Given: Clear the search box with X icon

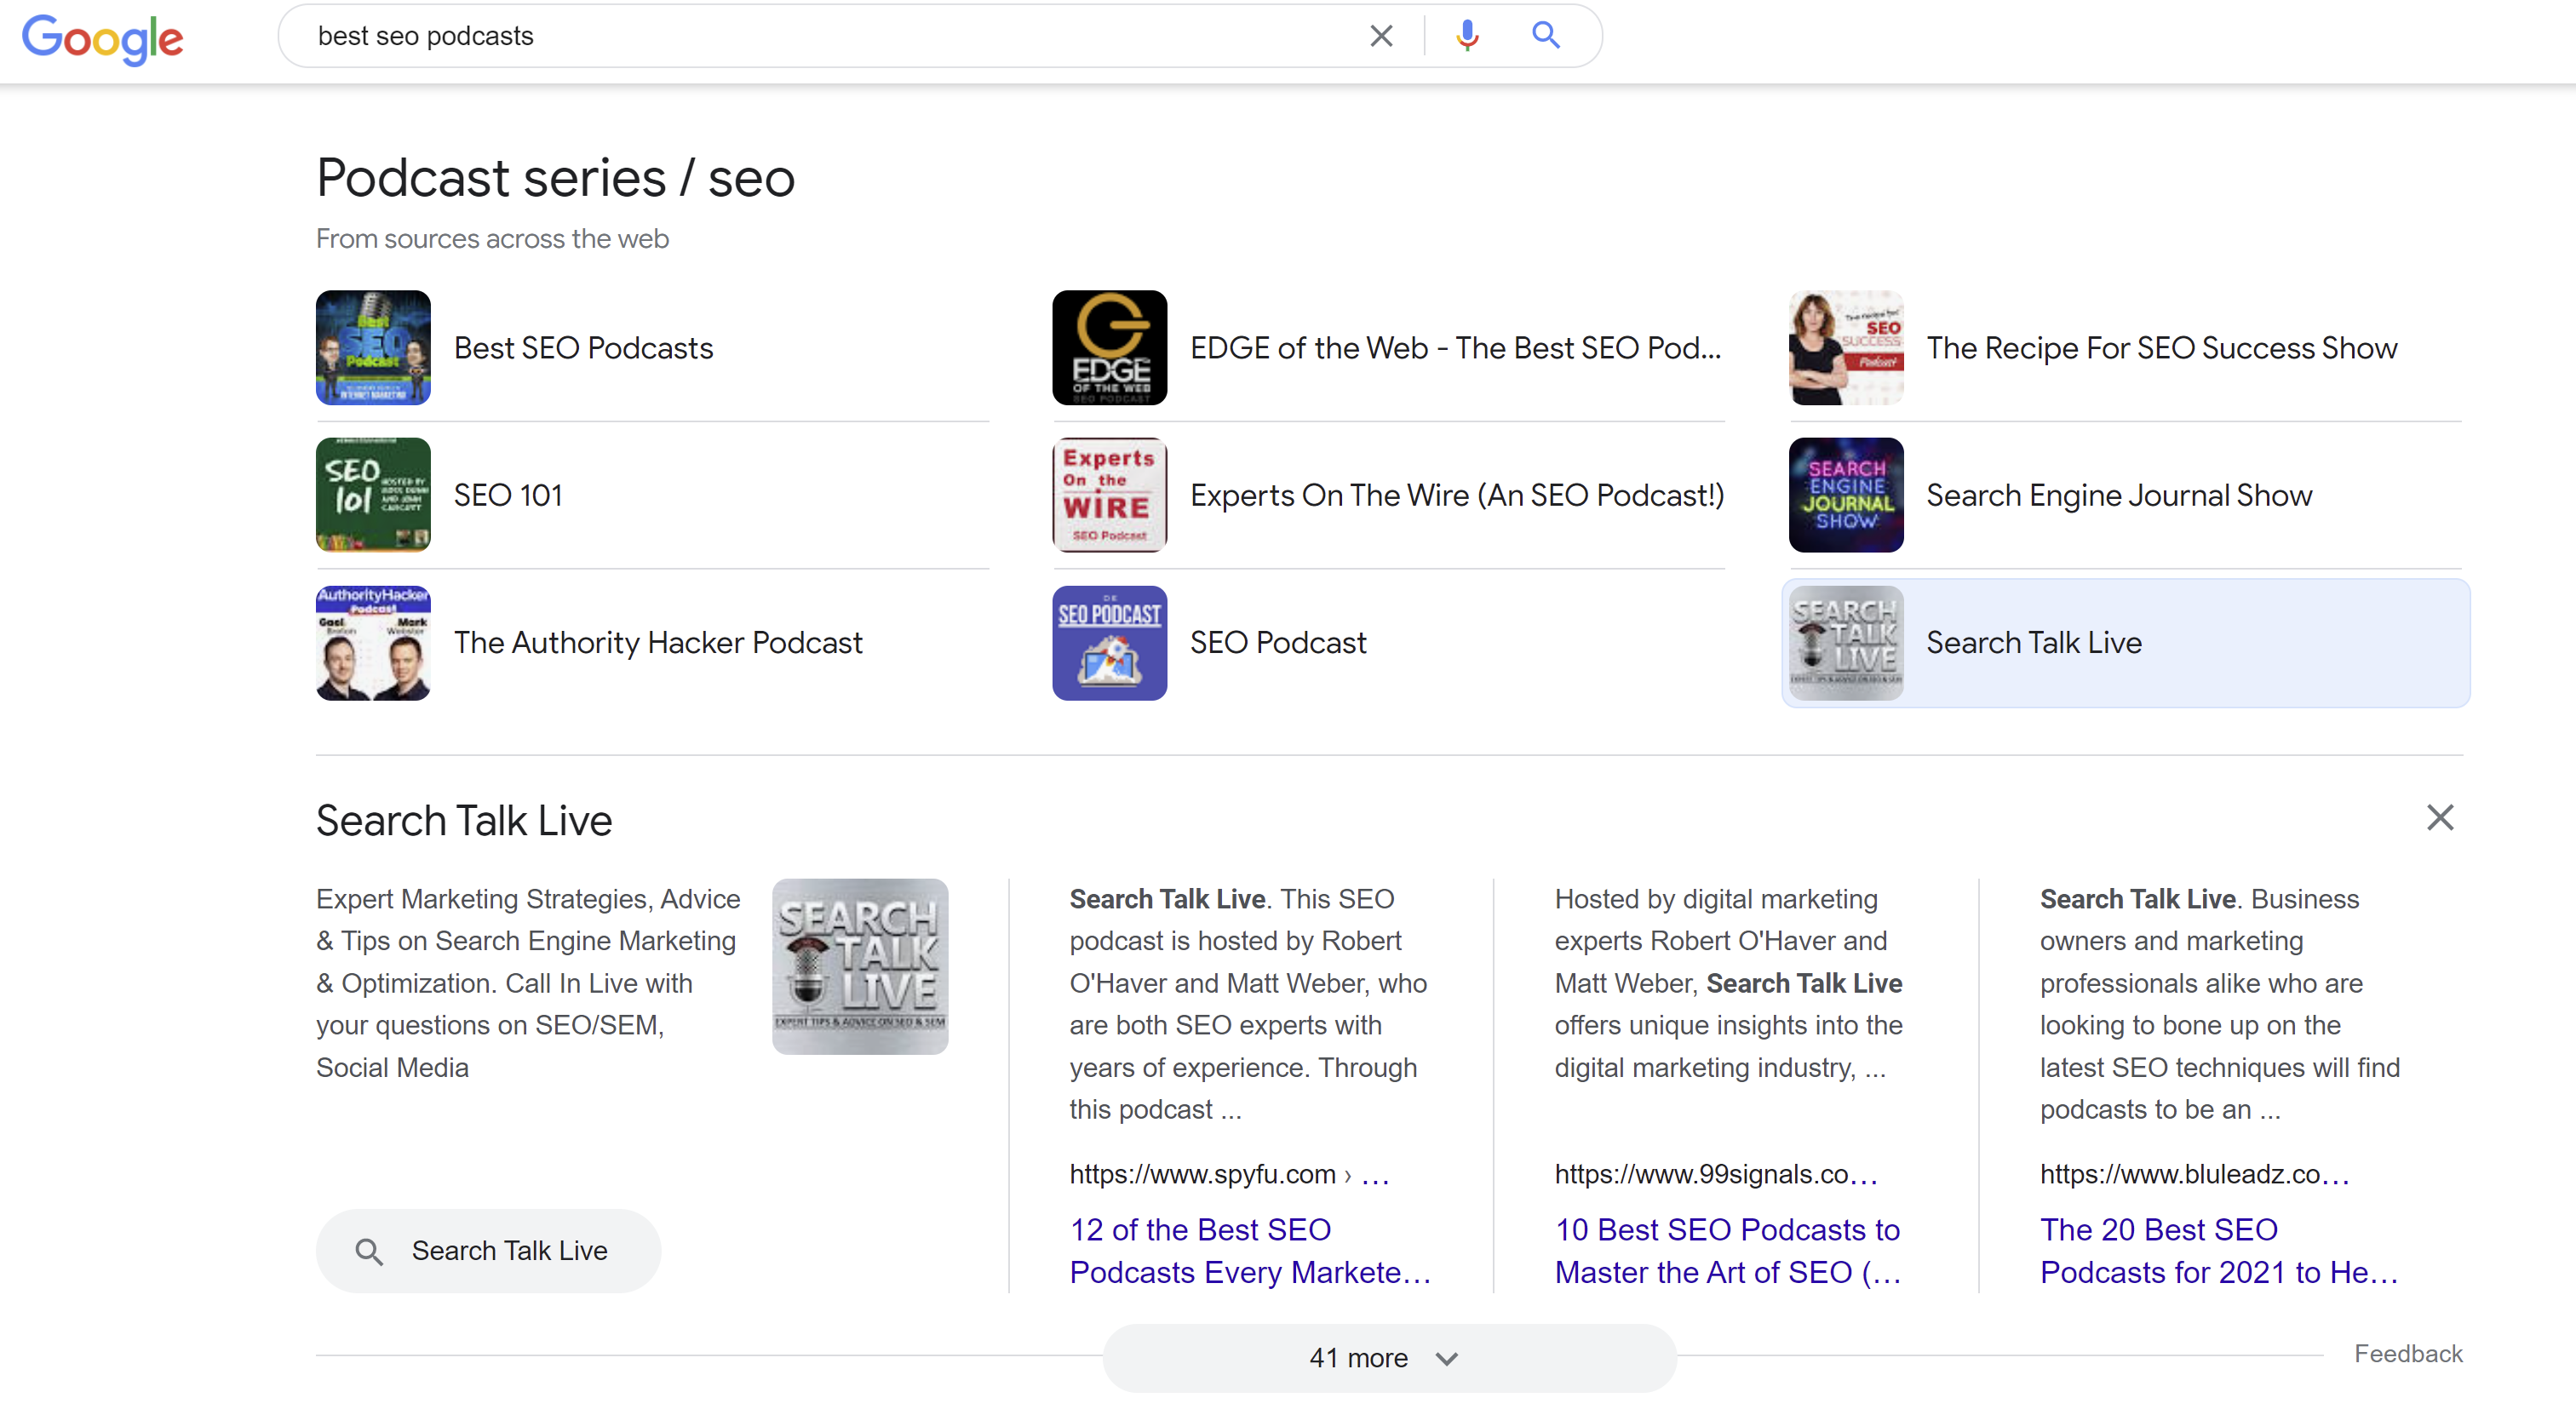Looking at the screenshot, I should tap(1380, 36).
